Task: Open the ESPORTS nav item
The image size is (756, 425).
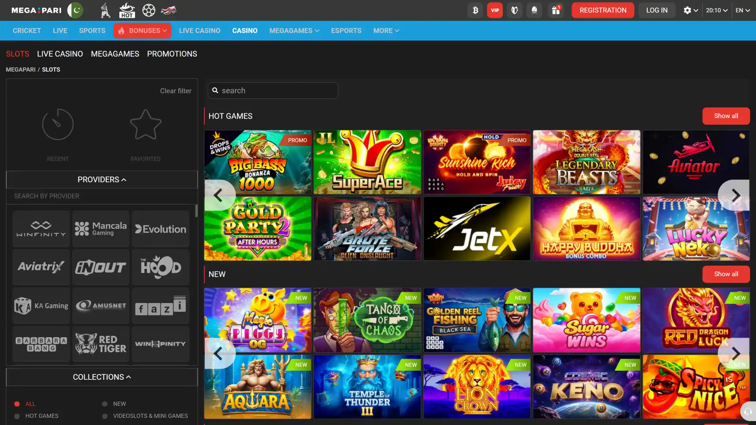Action: [346, 31]
